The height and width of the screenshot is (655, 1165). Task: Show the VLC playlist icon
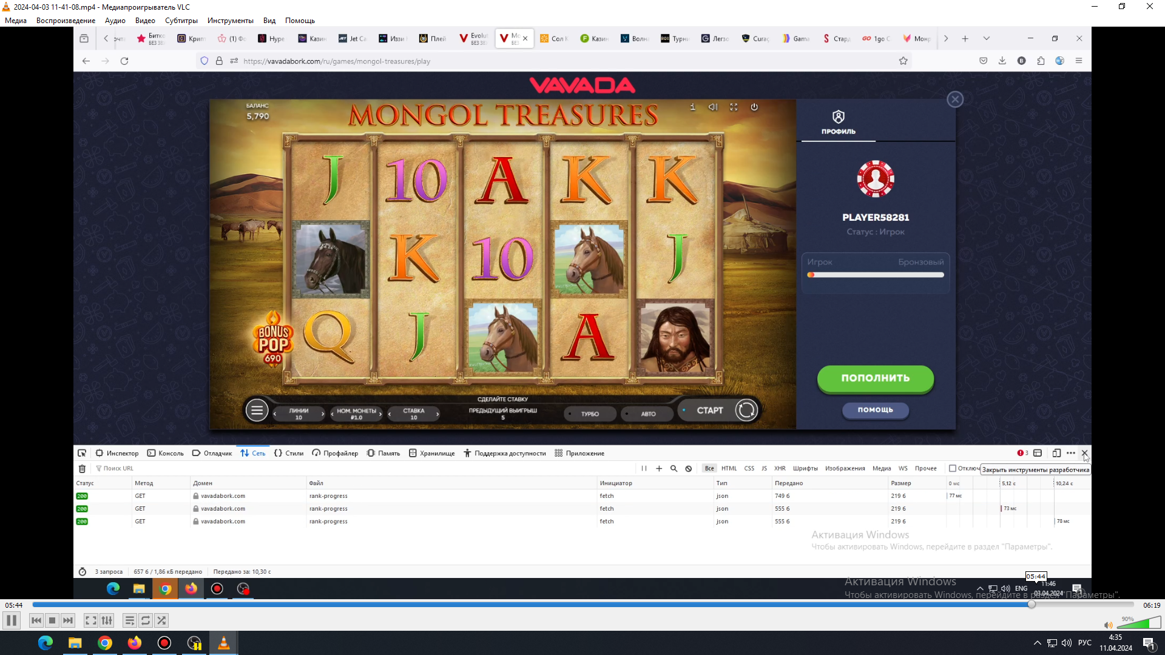(129, 620)
